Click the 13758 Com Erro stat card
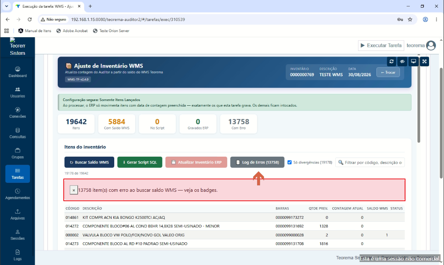 pos(239,124)
